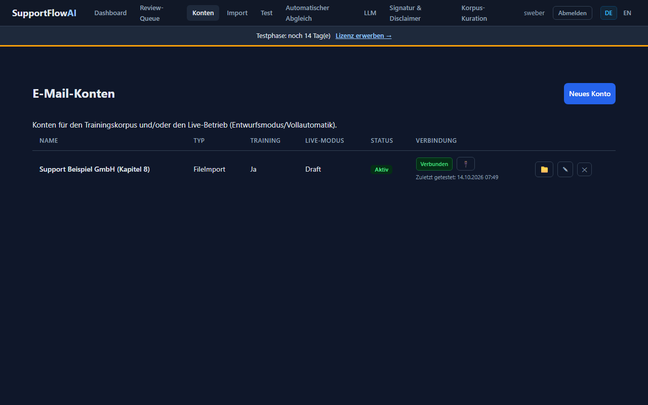Select the Support Beispiel GmbH (Kapitel 8) name
Screen dimensions: 648x405
pos(95,169)
